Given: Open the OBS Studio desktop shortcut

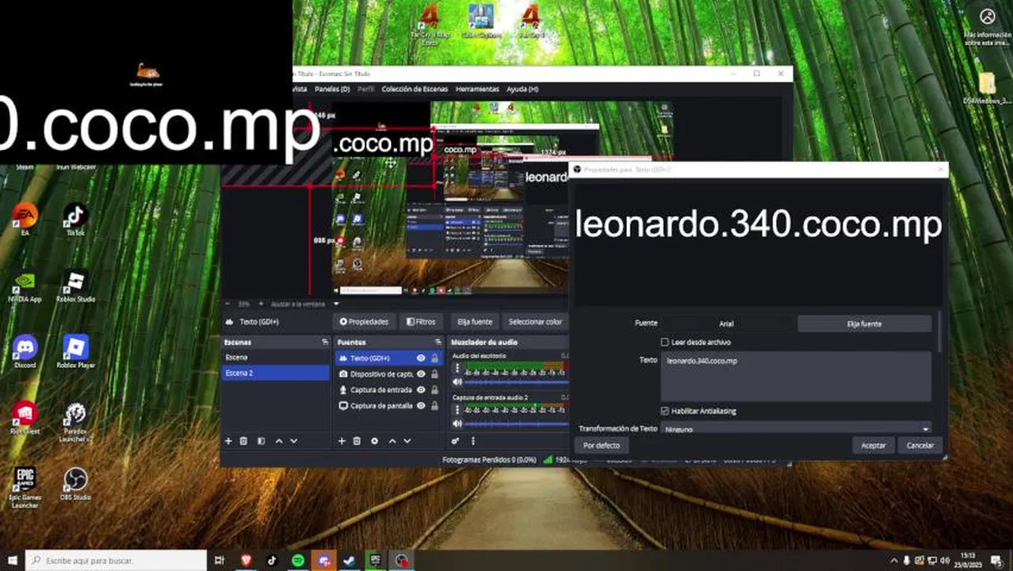Looking at the screenshot, I should click(75, 485).
